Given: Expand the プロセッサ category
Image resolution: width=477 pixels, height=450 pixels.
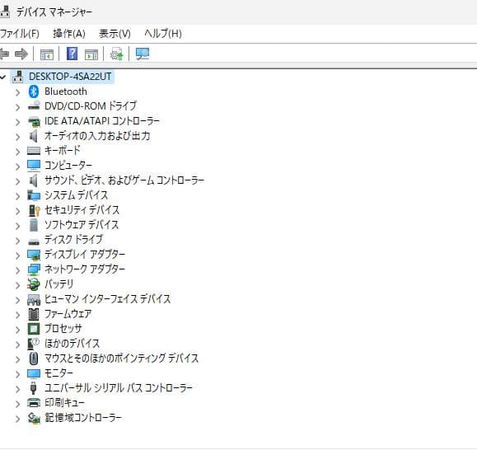Looking at the screenshot, I should click(x=17, y=329).
